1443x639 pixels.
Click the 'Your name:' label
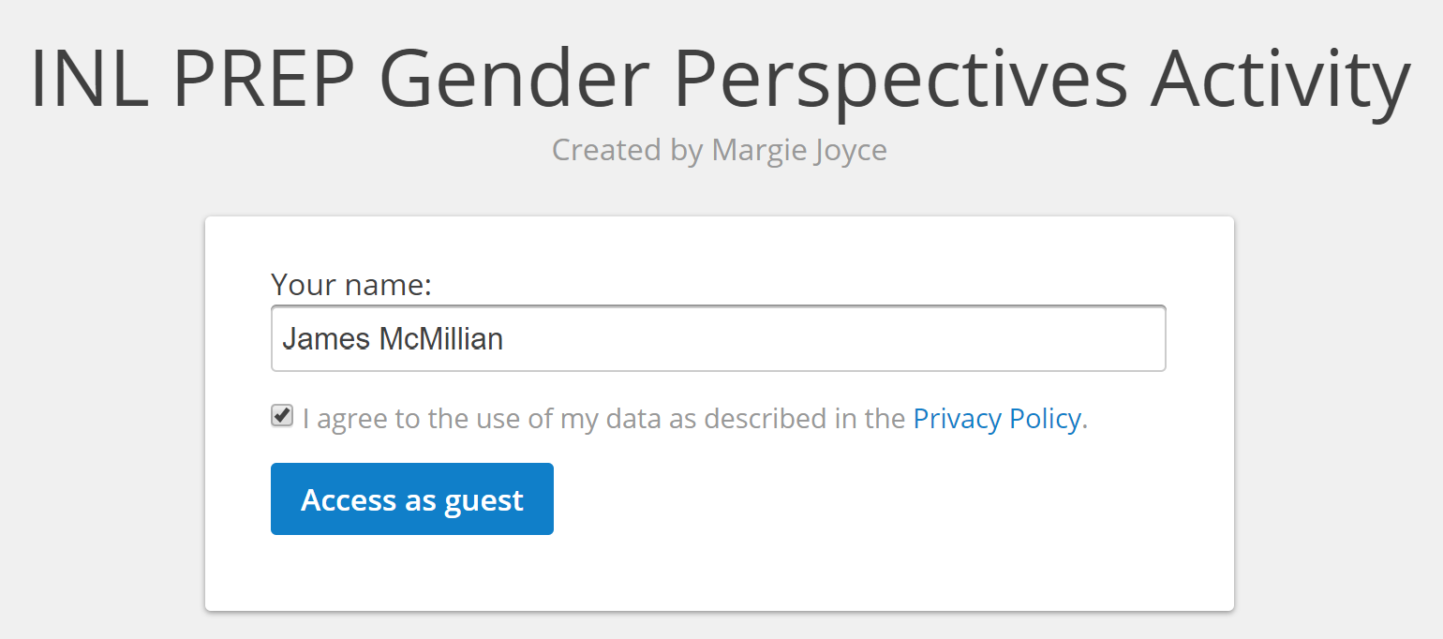pos(350,284)
